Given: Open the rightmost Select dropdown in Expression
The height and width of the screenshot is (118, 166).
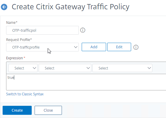Looking at the screenshot, I should coord(122,68).
